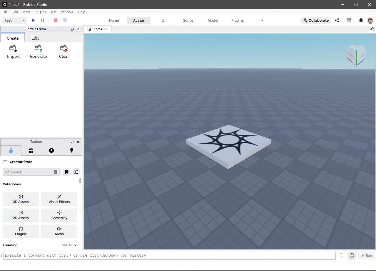Click the Run command button

[366, 255]
